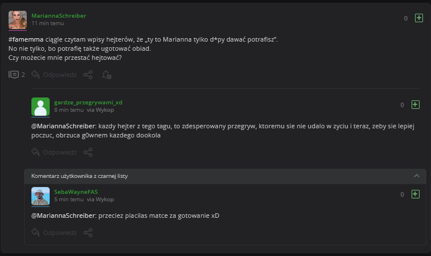
Task: Reply to the SebaWayneFAS comment
Action: coord(54,233)
